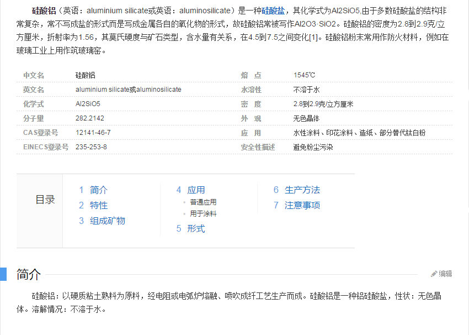Jump to section 6 生产方法
Image resolution: width=469 pixels, height=335 pixels.
[302, 190]
